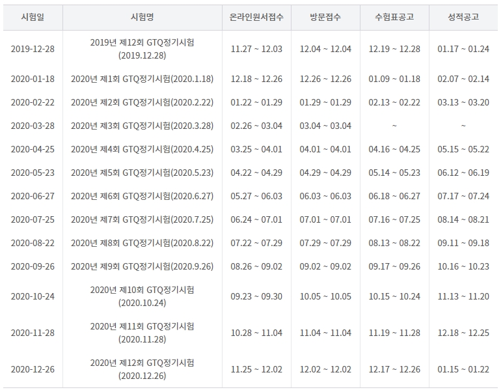Click online registration period 02.26 ~ 03.04
The width and height of the screenshot is (503, 392).
(x=256, y=126)
